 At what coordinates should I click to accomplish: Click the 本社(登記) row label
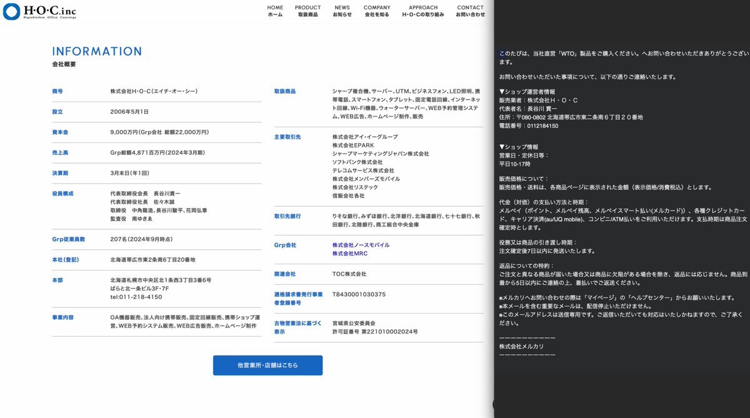pyautogui.click(x=66, y=260)
